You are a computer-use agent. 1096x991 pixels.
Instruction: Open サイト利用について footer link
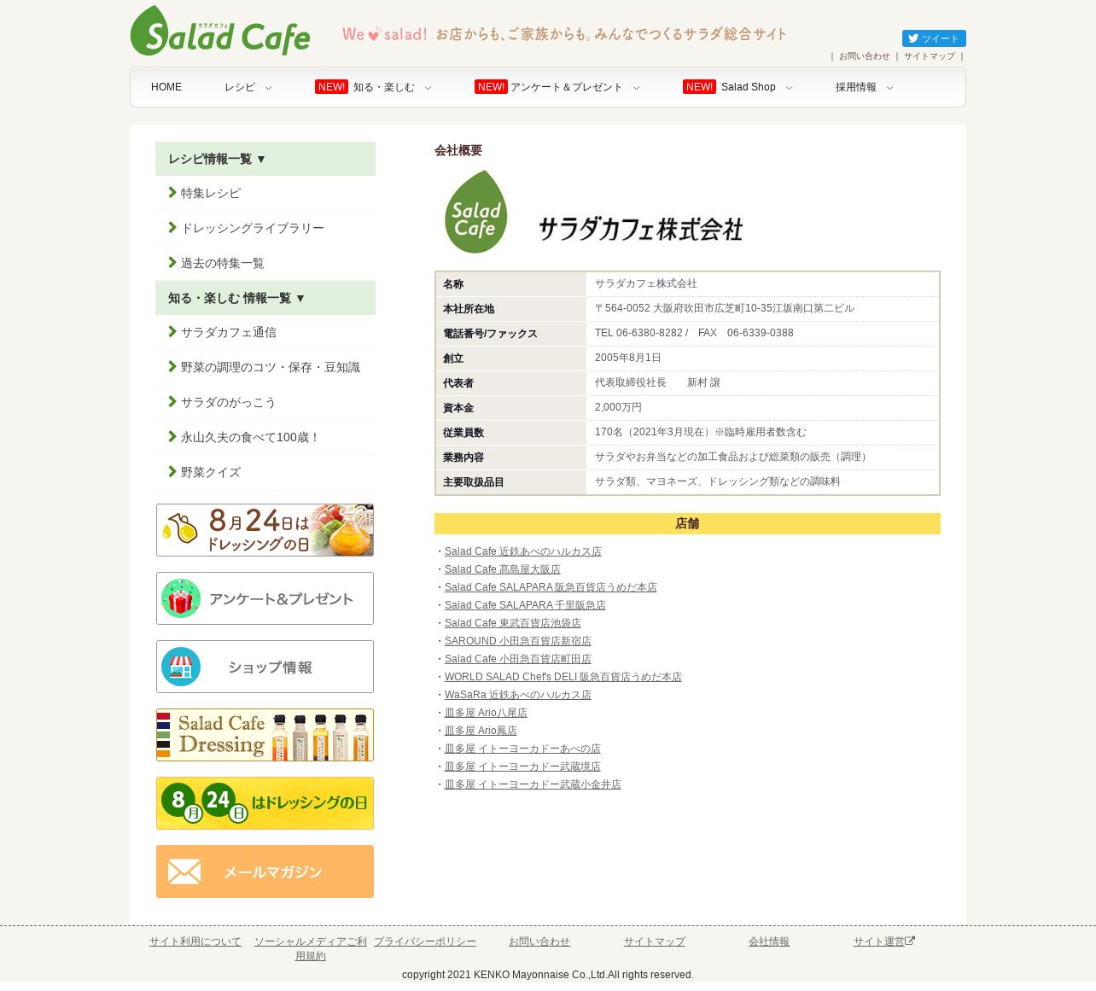click(x=195, y=941)
